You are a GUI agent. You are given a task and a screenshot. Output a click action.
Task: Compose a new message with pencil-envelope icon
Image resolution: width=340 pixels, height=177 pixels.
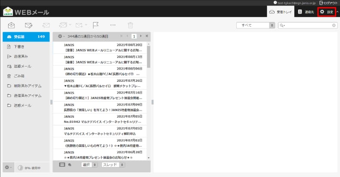click(28, 25)
